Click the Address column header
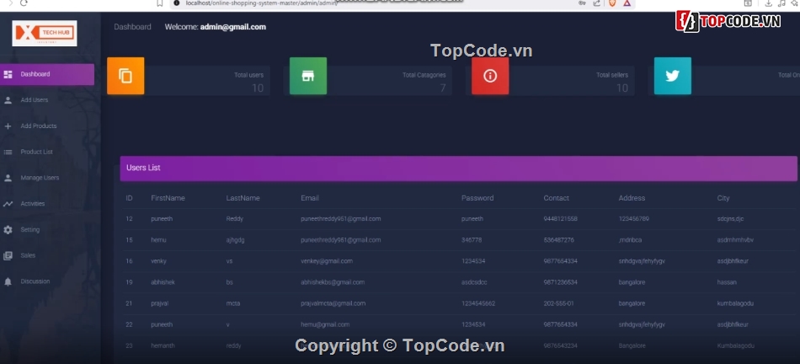Image resolution: width=800 pixels, height=364 pixels. 632,198
